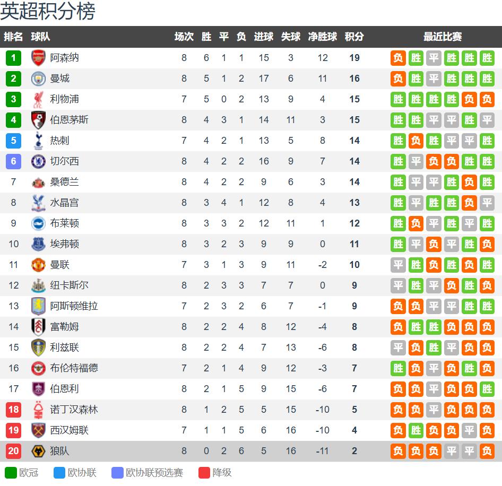Screen dimensions: 502x486
Task: Click the Manchester City crest icon
Action: click(38, 79)
